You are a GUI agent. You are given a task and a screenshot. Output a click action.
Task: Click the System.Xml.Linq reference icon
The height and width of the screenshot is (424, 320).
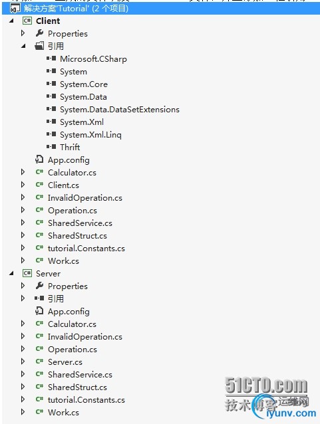point(51,134)
